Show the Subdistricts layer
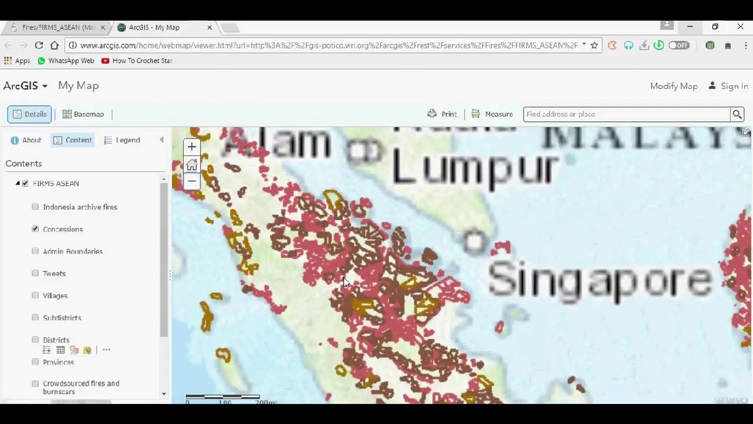The width and height of the screenshot is (753, 424). [x=35, y=317]
